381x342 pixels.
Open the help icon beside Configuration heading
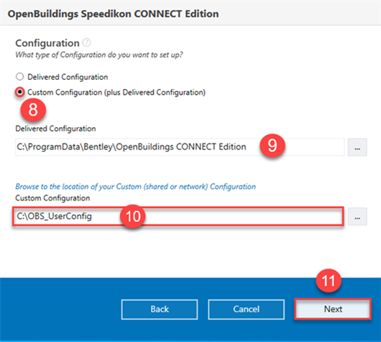(x=86, y=42)
